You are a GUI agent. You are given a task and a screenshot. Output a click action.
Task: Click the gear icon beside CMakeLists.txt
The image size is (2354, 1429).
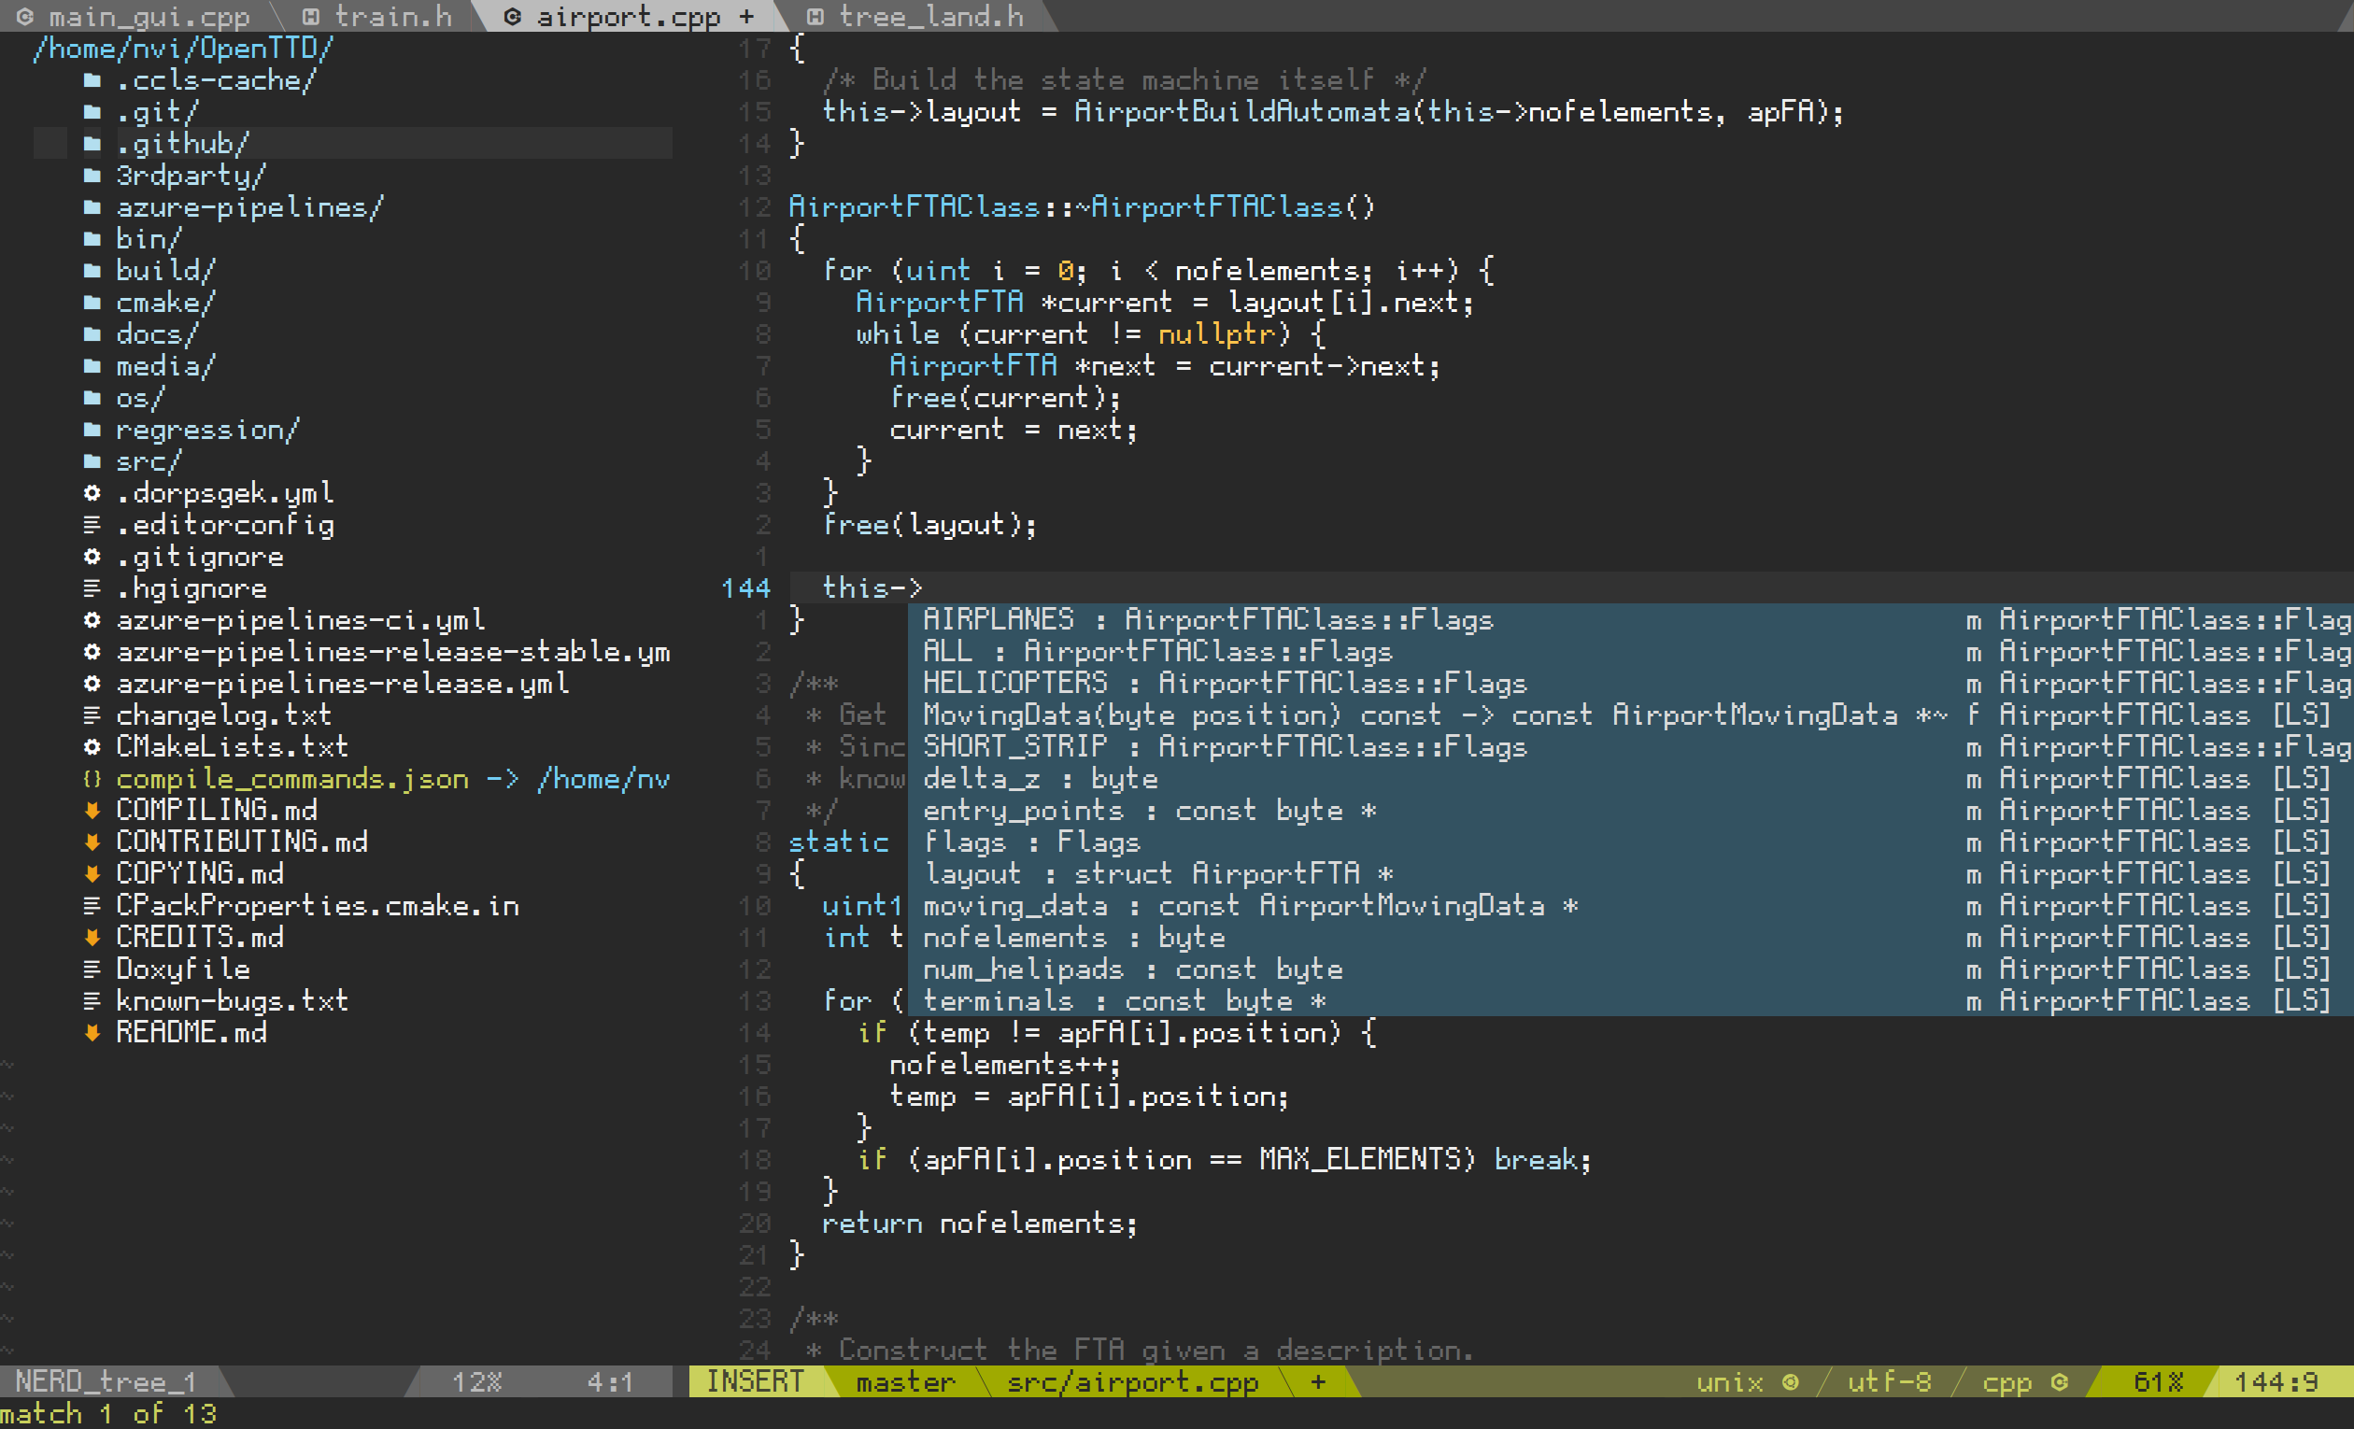(92, 747)
